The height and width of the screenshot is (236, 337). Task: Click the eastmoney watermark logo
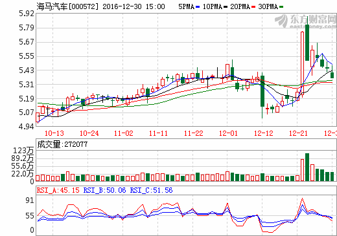305,21
